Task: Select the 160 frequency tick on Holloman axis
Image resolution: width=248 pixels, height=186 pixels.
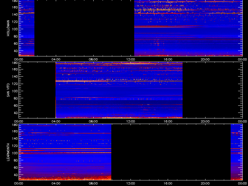Action: coord(15,7)
